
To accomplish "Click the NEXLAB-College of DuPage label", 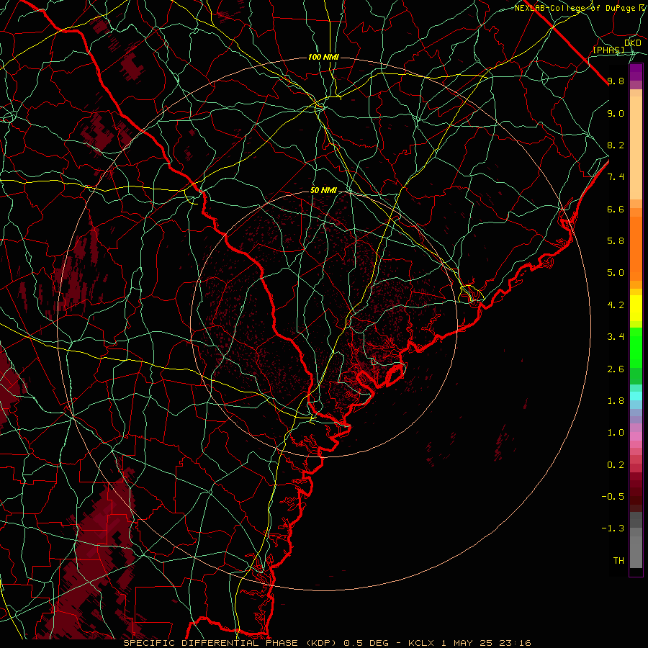I will [575, 8].
